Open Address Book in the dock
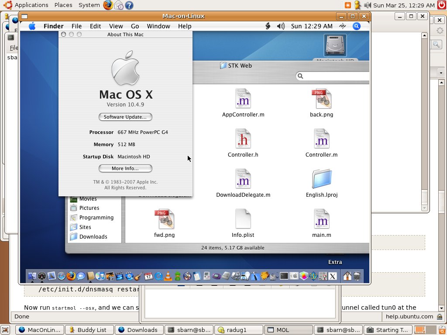The width and height of the screenshot is (447, 335). click(x=91, y=276)
